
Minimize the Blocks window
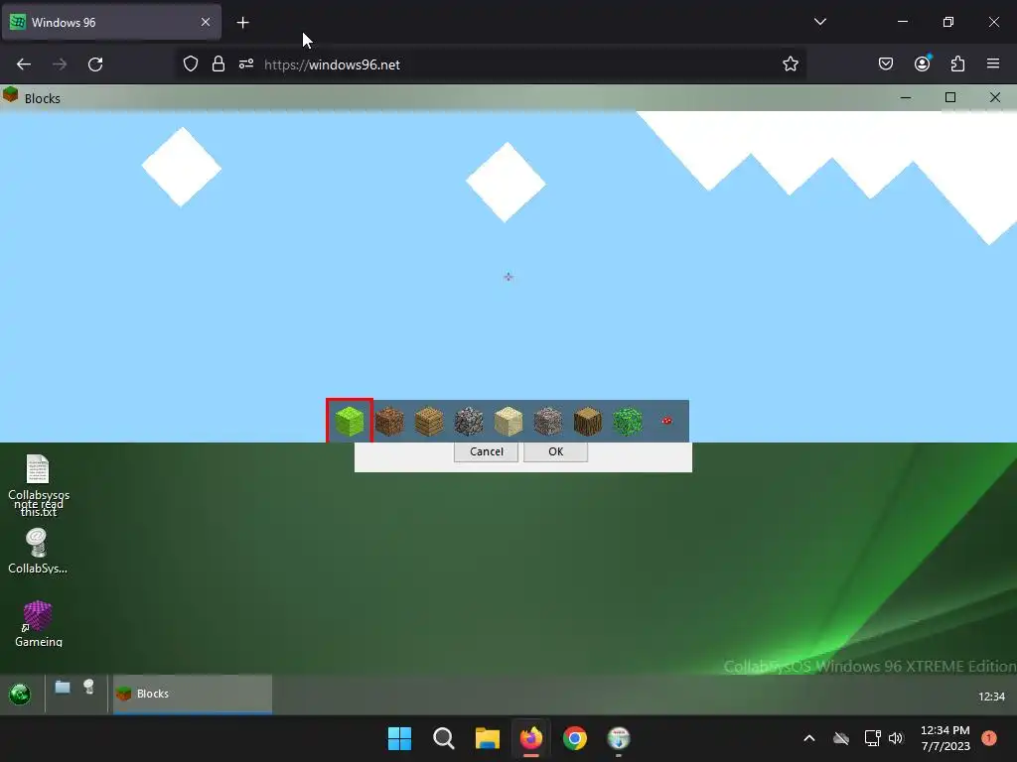(x=906, y=98)
